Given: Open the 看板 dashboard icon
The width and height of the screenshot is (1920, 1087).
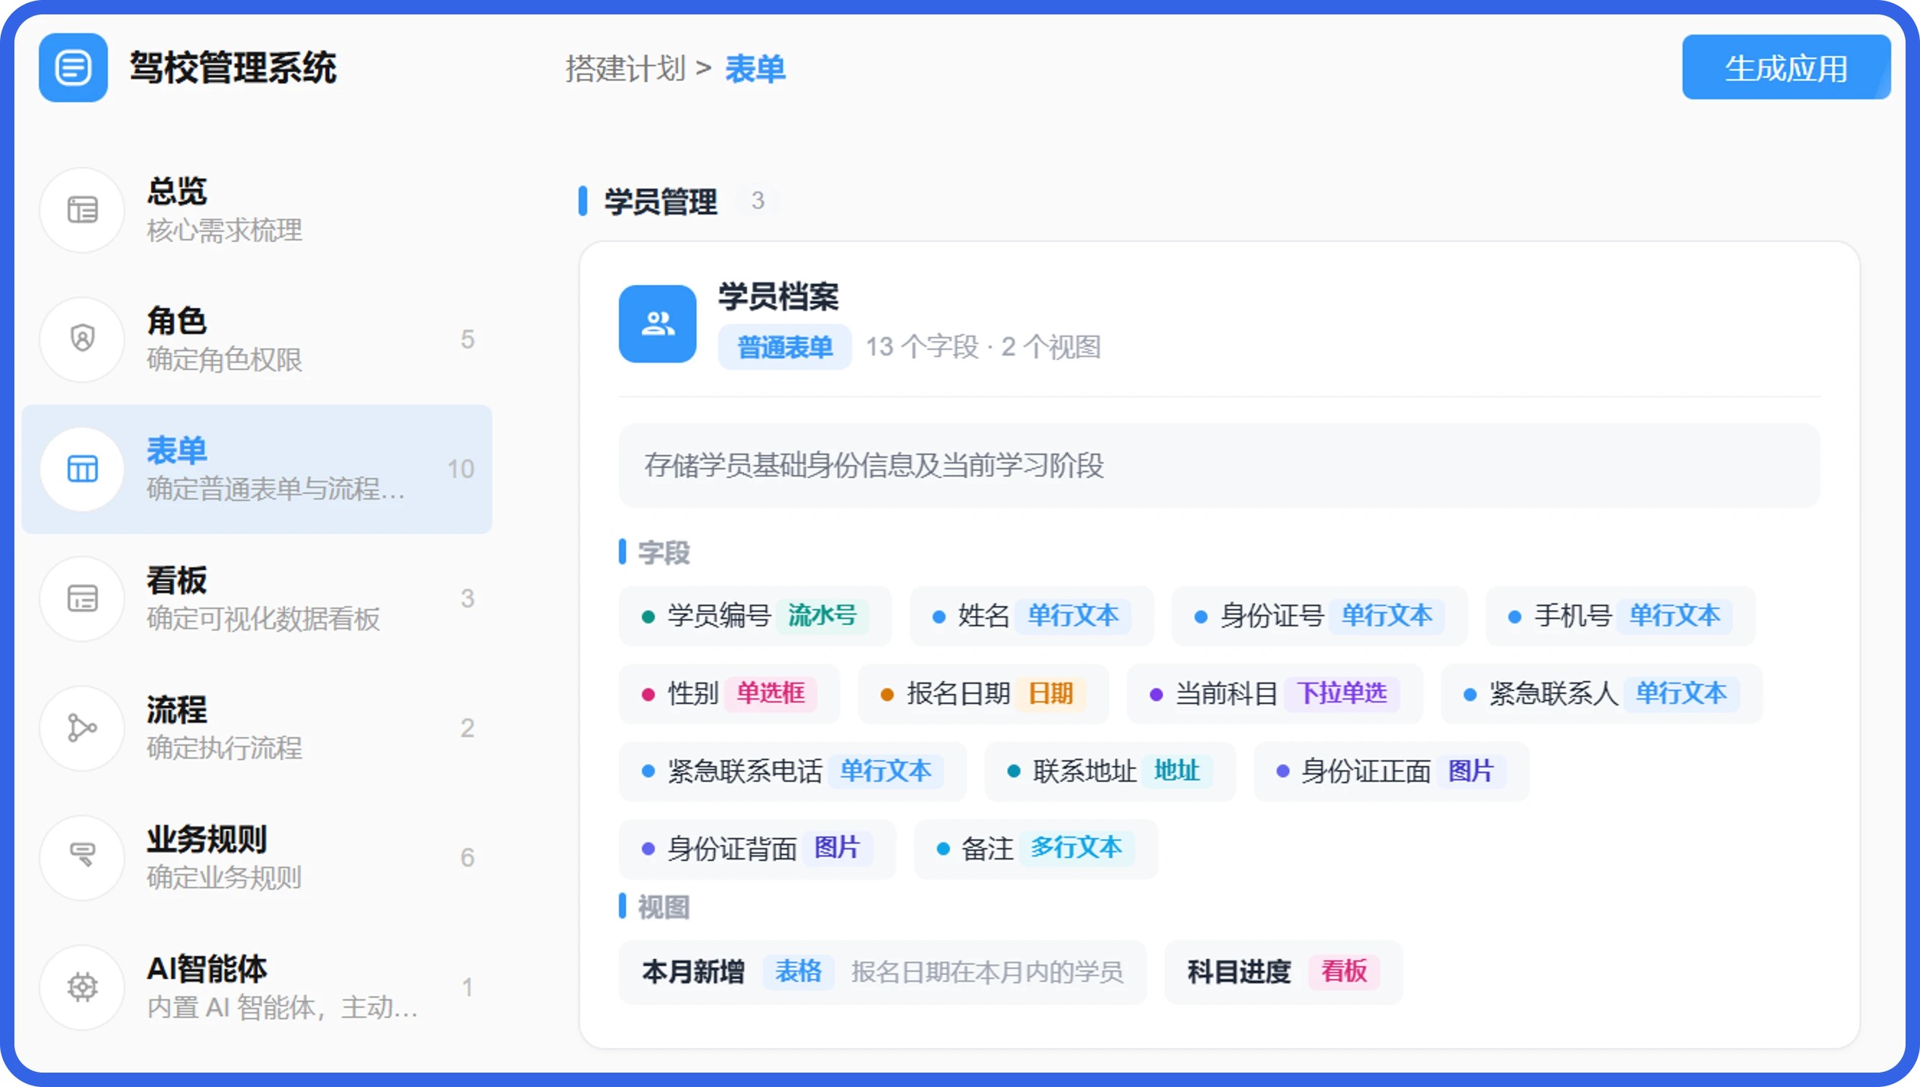Looking at the screenshot, I should pyautogui.click(x=82, y=598).
